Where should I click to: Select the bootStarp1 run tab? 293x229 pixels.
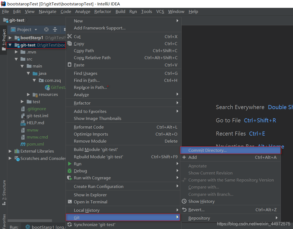[45, 227]
